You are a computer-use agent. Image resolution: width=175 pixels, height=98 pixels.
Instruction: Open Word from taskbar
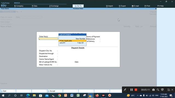[72, 96]
